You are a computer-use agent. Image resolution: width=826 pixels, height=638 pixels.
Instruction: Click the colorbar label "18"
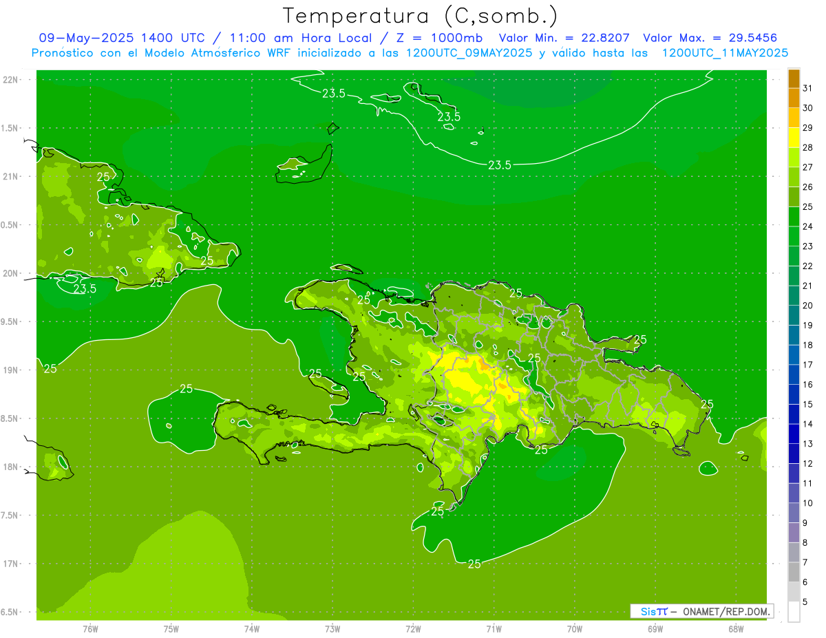[808, 345]
